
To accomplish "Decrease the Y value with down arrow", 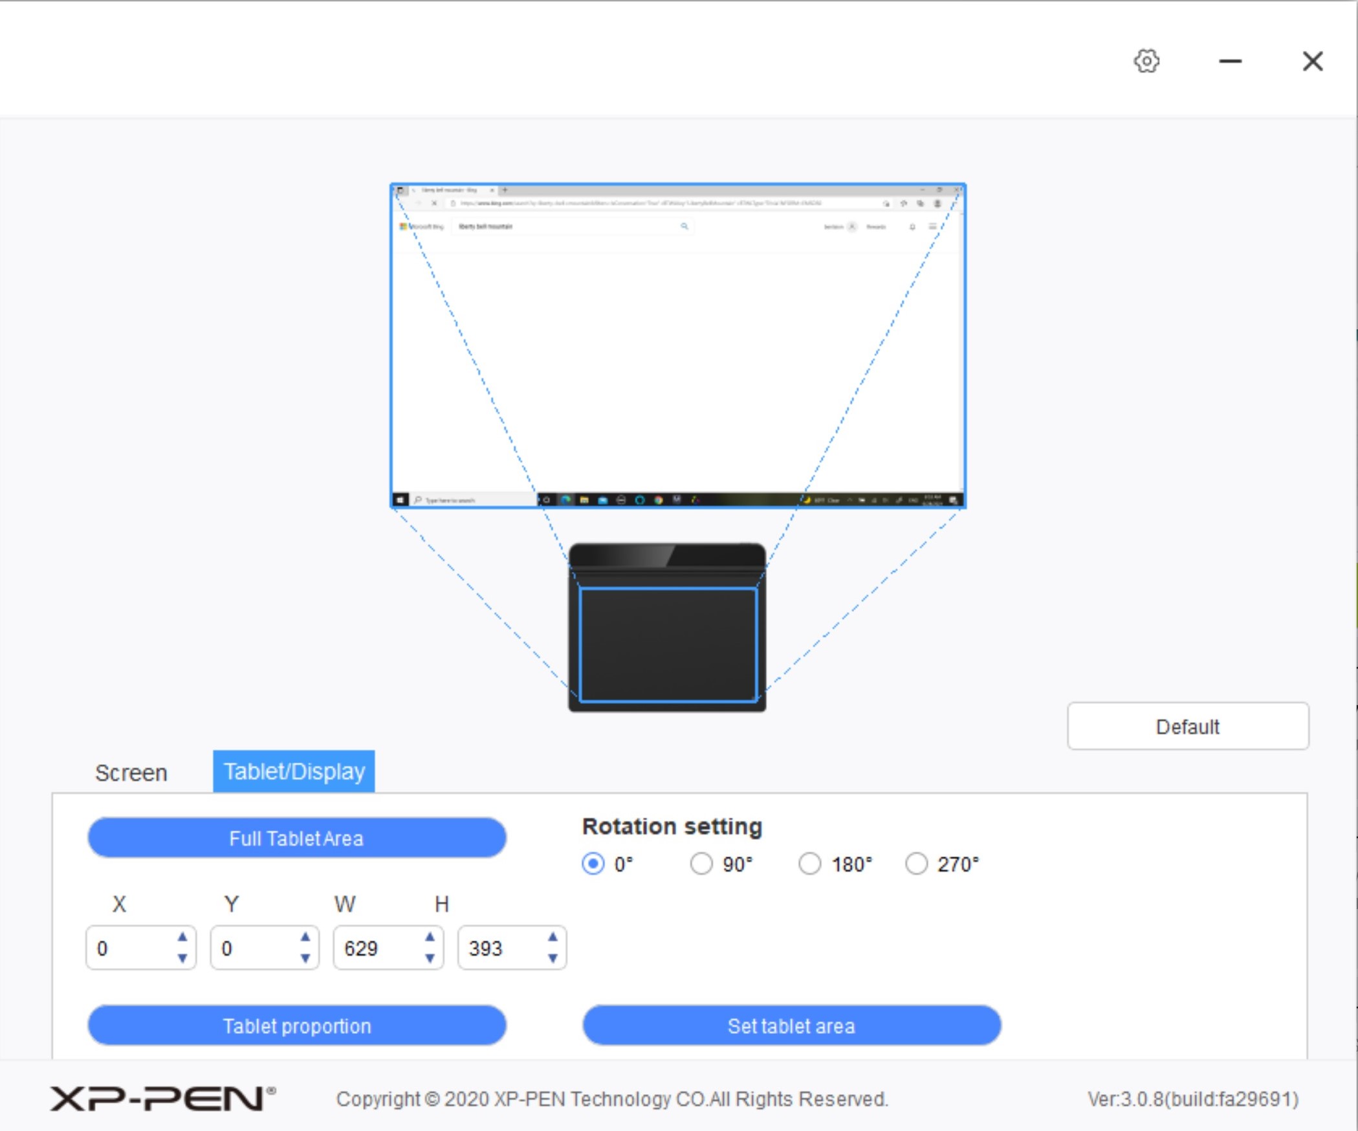I will [x=305, y=958].
